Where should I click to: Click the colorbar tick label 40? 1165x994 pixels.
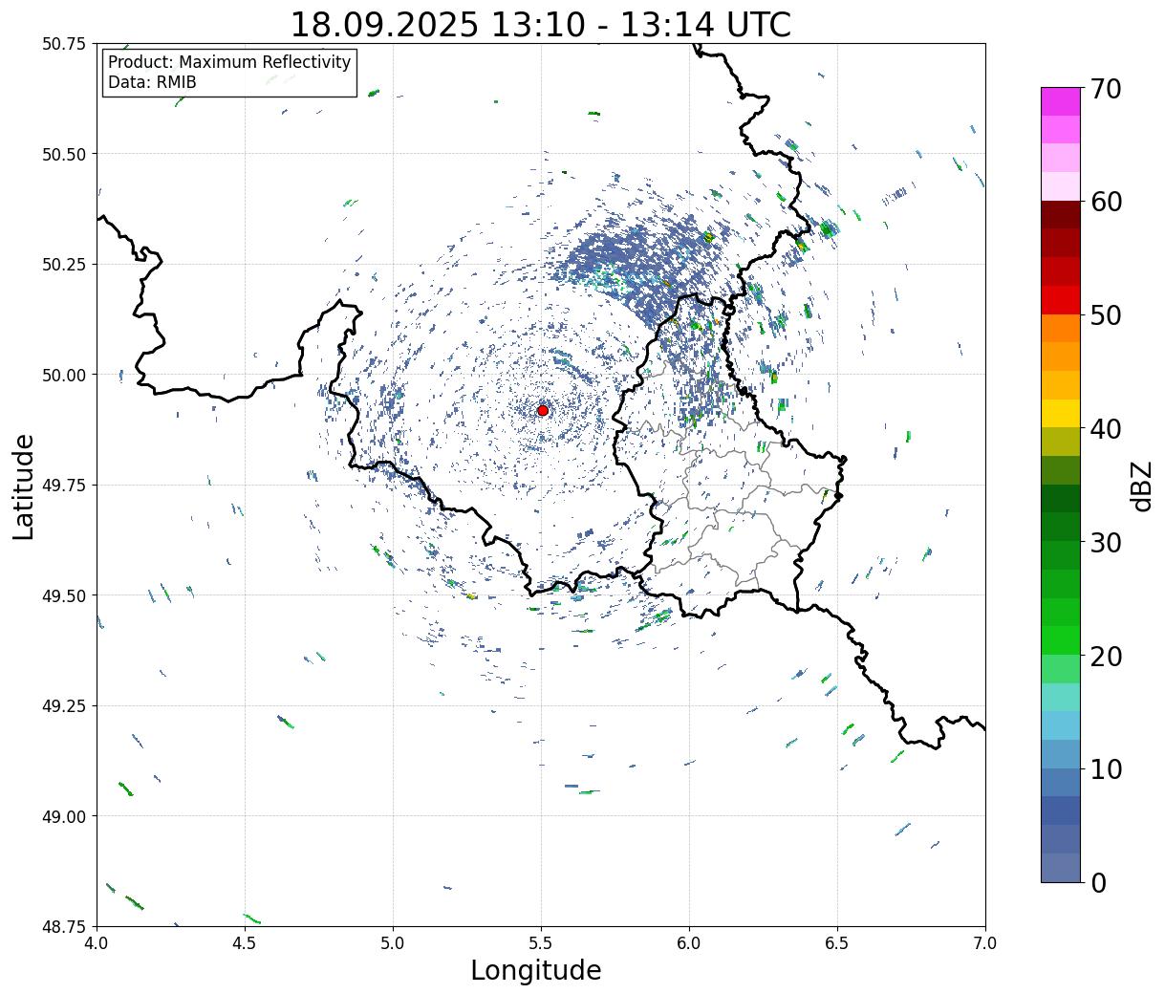click(1106, 429)
